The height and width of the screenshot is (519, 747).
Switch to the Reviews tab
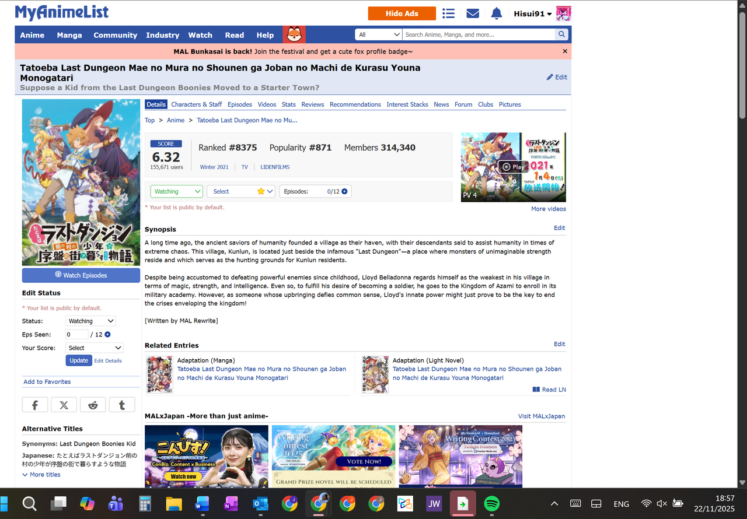tap(313, 104)
